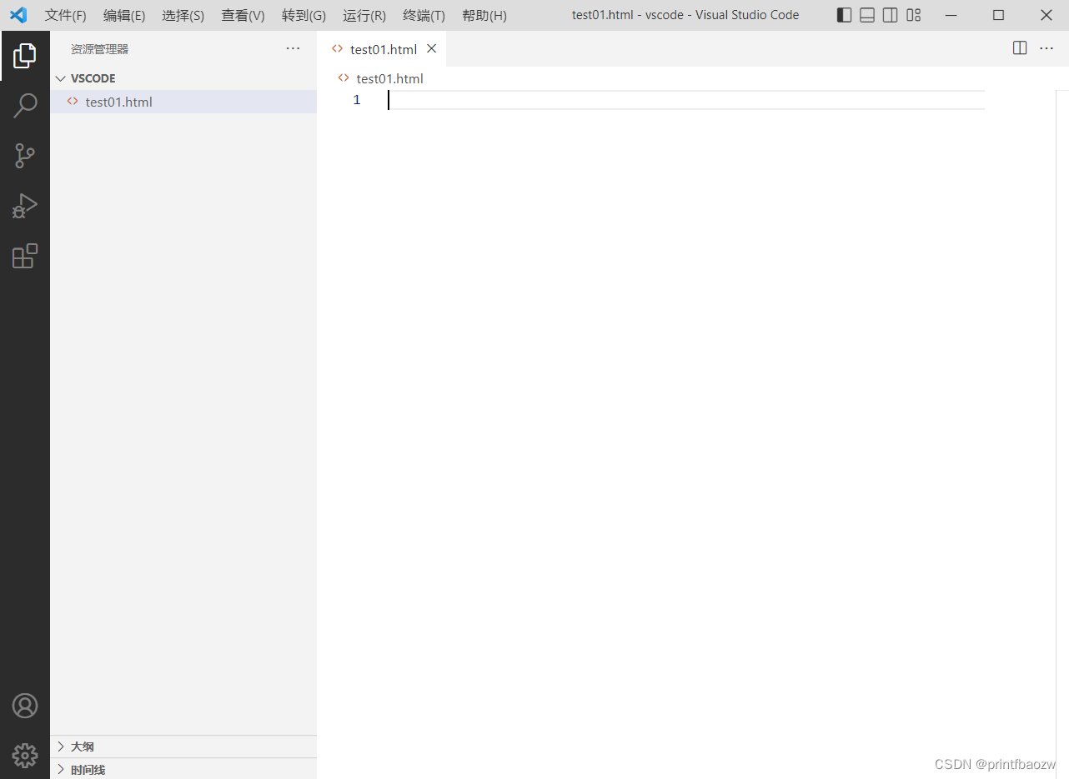Click into the editor's first line
1069x779 pixels.
(685, 100)
